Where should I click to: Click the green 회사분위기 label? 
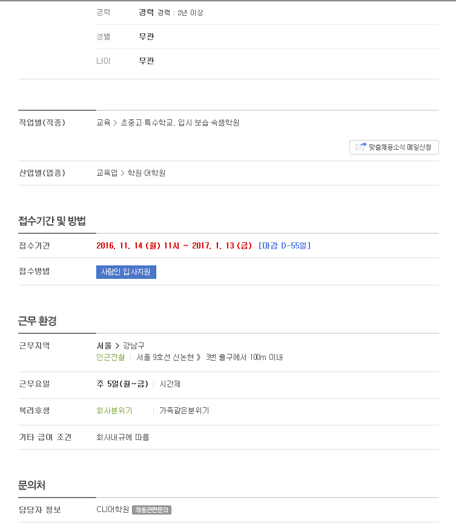point(114,411)
